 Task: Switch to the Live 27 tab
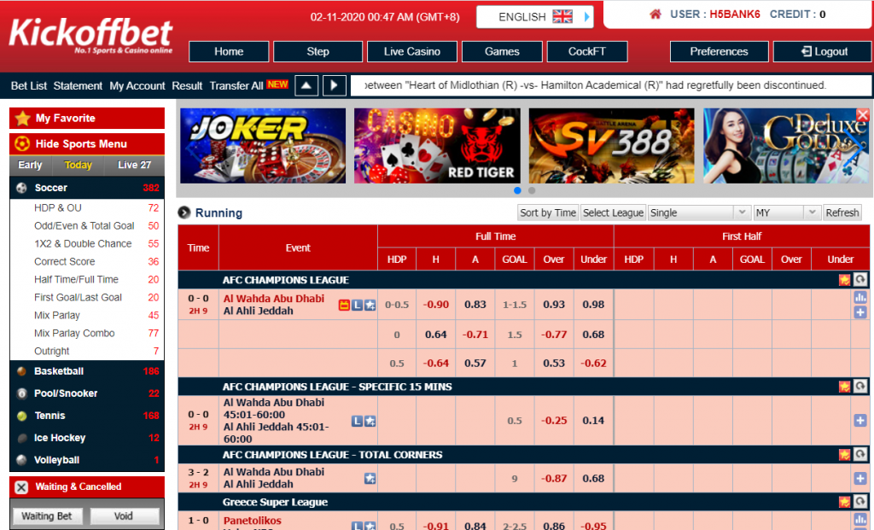click(x=134, y=166)
